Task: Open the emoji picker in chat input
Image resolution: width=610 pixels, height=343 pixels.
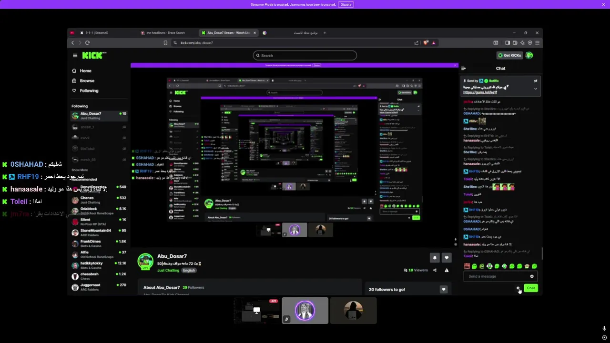Action: 532,276
